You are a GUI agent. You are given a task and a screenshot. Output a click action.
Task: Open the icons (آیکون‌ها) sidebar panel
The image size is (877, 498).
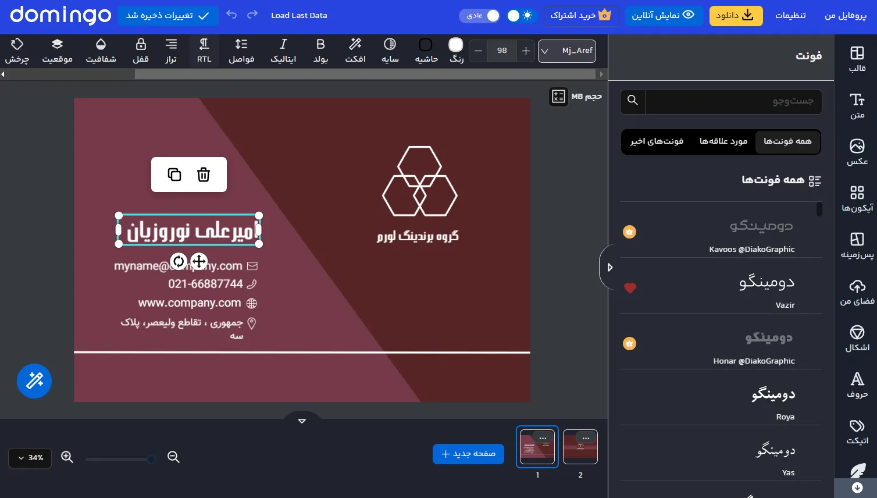coord(857,199)
